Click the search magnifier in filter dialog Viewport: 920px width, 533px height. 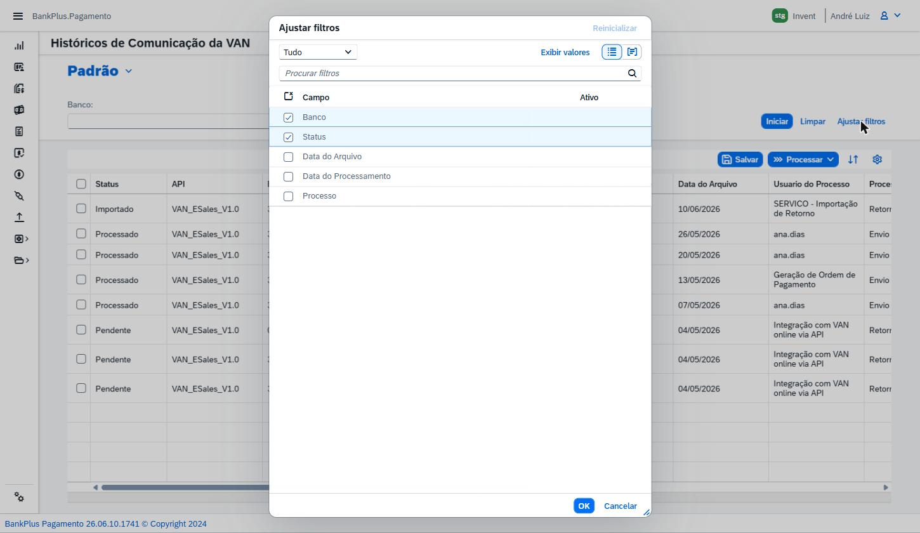pos(632,73)
